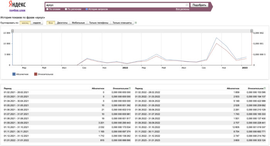
Task: Click the help icon by left Относительное header
Action: click(x=130, y=88)
